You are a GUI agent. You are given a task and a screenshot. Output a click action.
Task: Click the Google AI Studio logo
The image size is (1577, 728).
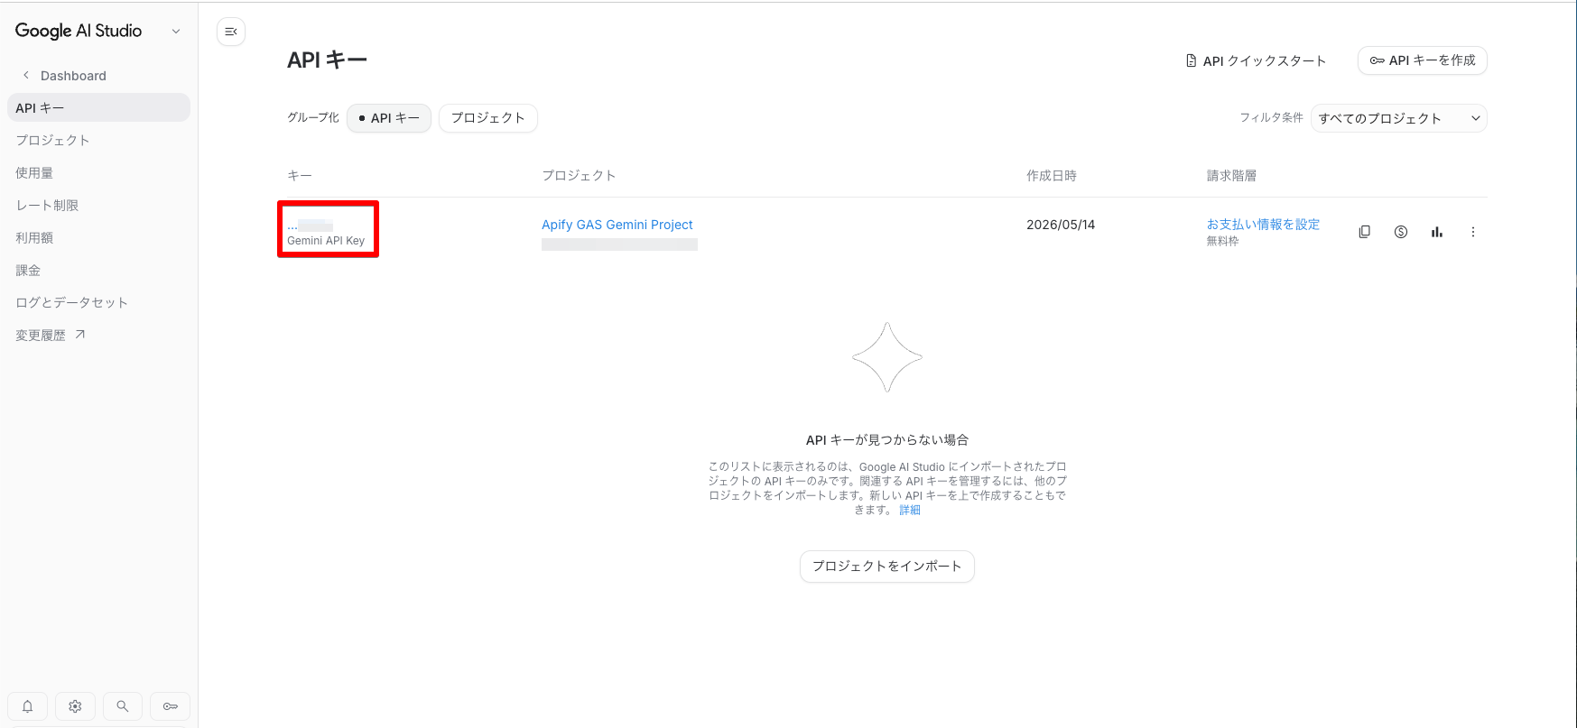click(x=79, y=31)
